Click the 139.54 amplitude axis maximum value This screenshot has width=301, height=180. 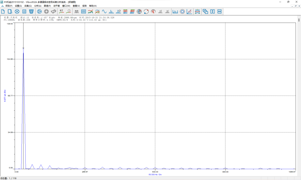pyautogui.click(x=10, y=24)
